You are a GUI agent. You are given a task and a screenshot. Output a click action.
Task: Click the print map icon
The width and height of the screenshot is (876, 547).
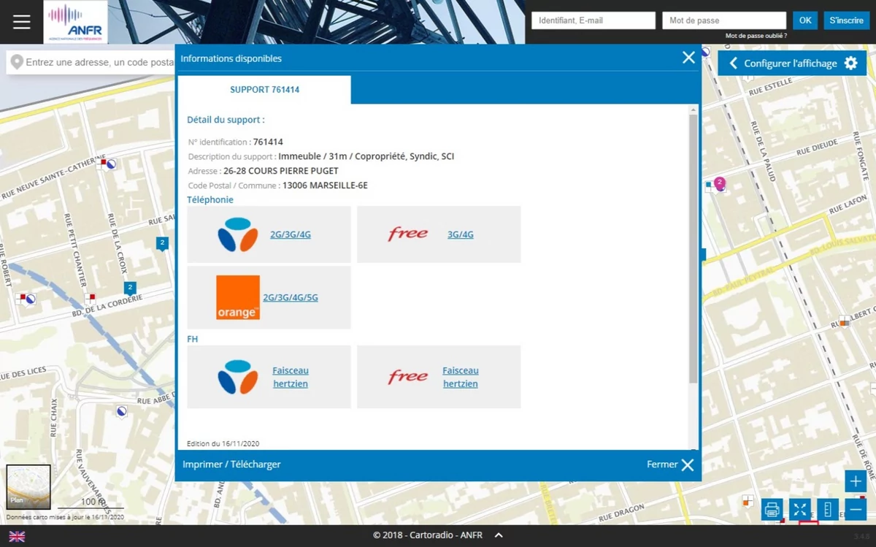[x=772, y=509]
